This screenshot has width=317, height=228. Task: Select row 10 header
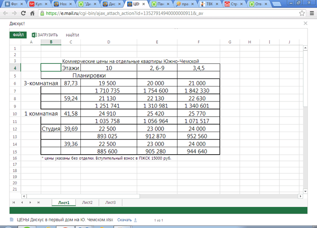pos(15,114)
